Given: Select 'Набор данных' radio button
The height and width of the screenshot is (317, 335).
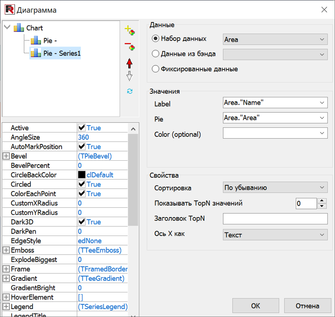Looking at the screenshot, I should (155, 39).
